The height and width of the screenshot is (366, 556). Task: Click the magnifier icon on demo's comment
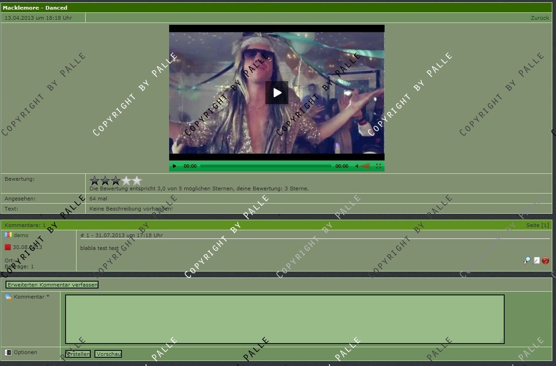[527, 261]
